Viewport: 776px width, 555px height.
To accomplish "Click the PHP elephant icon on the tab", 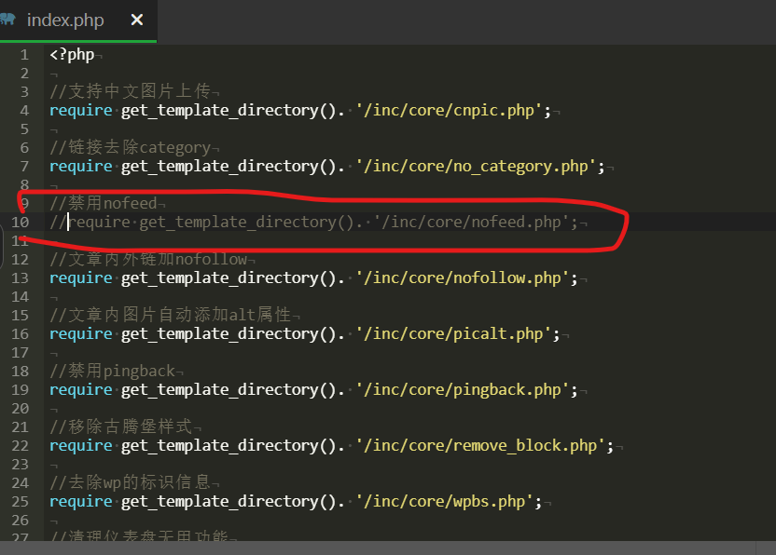I will coord(7,20).
